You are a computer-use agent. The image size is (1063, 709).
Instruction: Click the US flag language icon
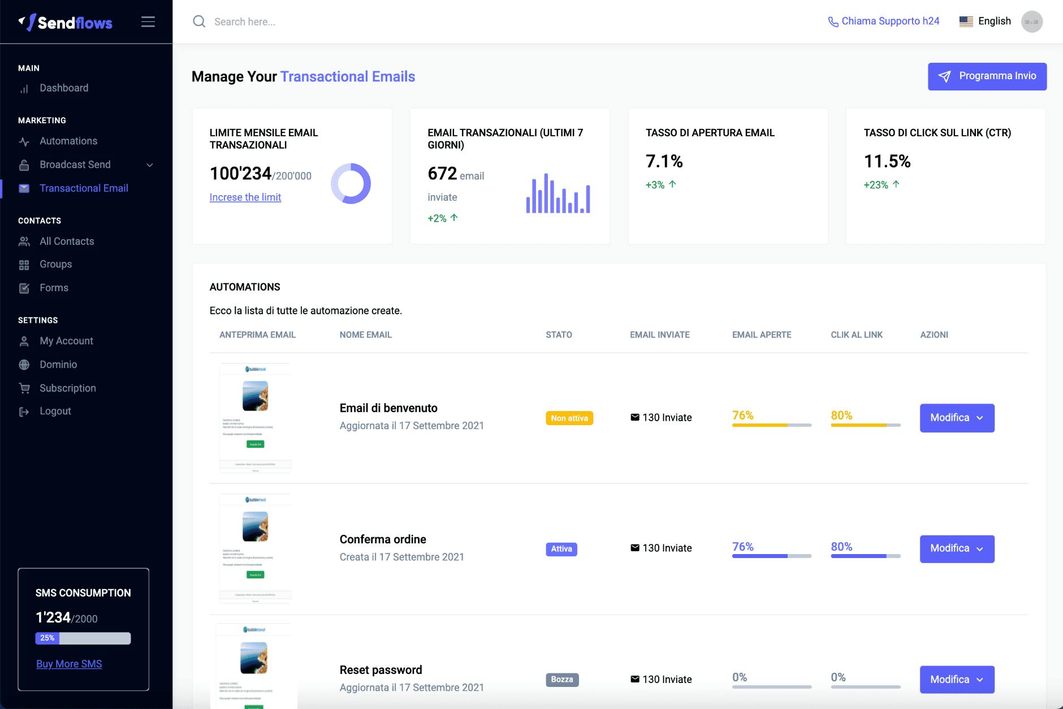(966, 21)
